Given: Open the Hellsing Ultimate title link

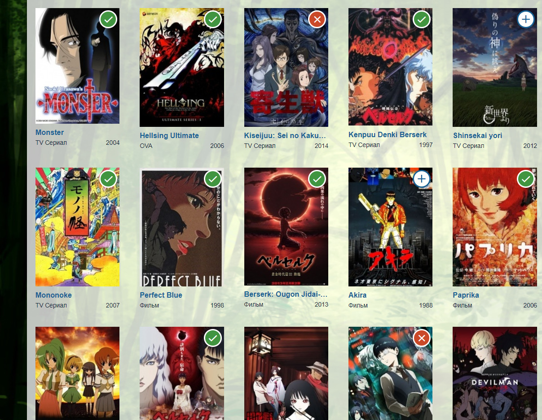Looking at the screenshot, I should [x=169, y=135].
